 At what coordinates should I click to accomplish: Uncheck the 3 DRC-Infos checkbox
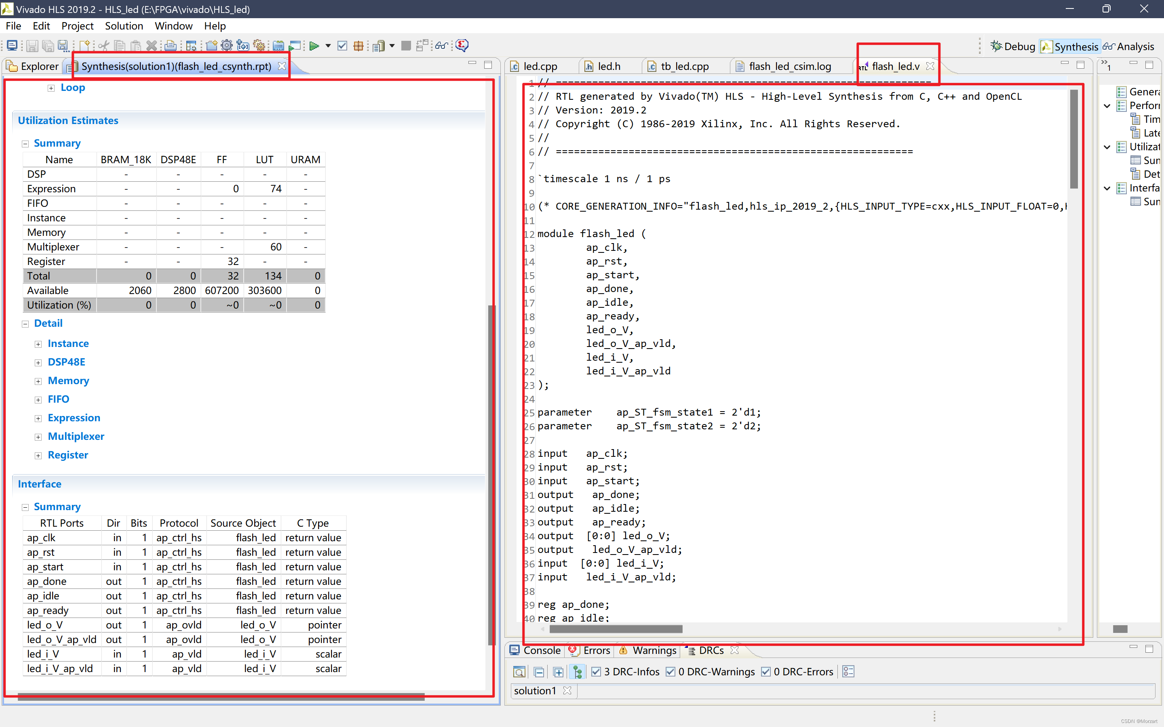point(596,672)
